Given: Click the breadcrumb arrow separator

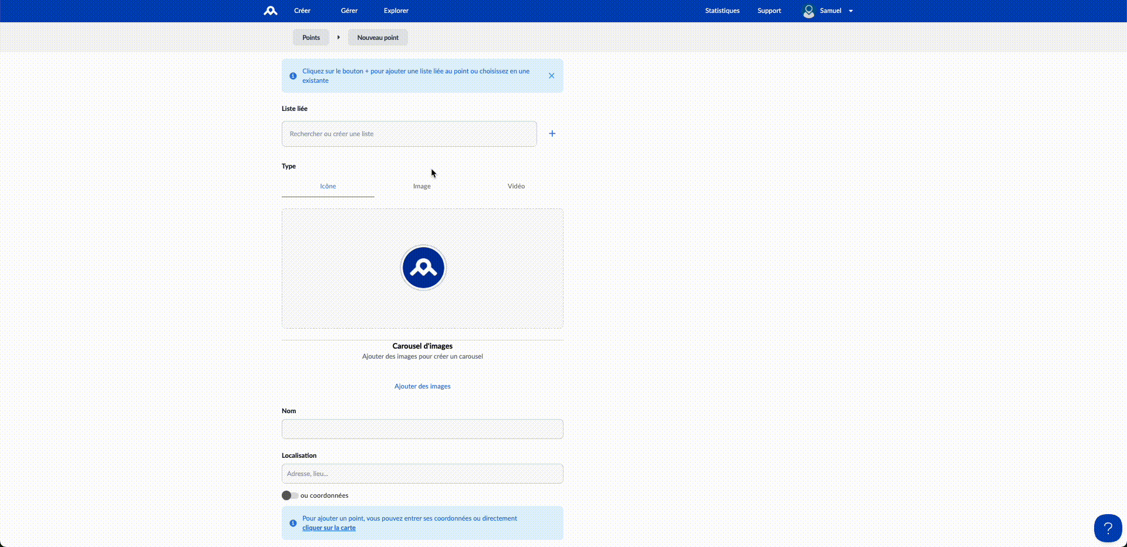Looking at the screenshot, I should [x=339, y=38].
